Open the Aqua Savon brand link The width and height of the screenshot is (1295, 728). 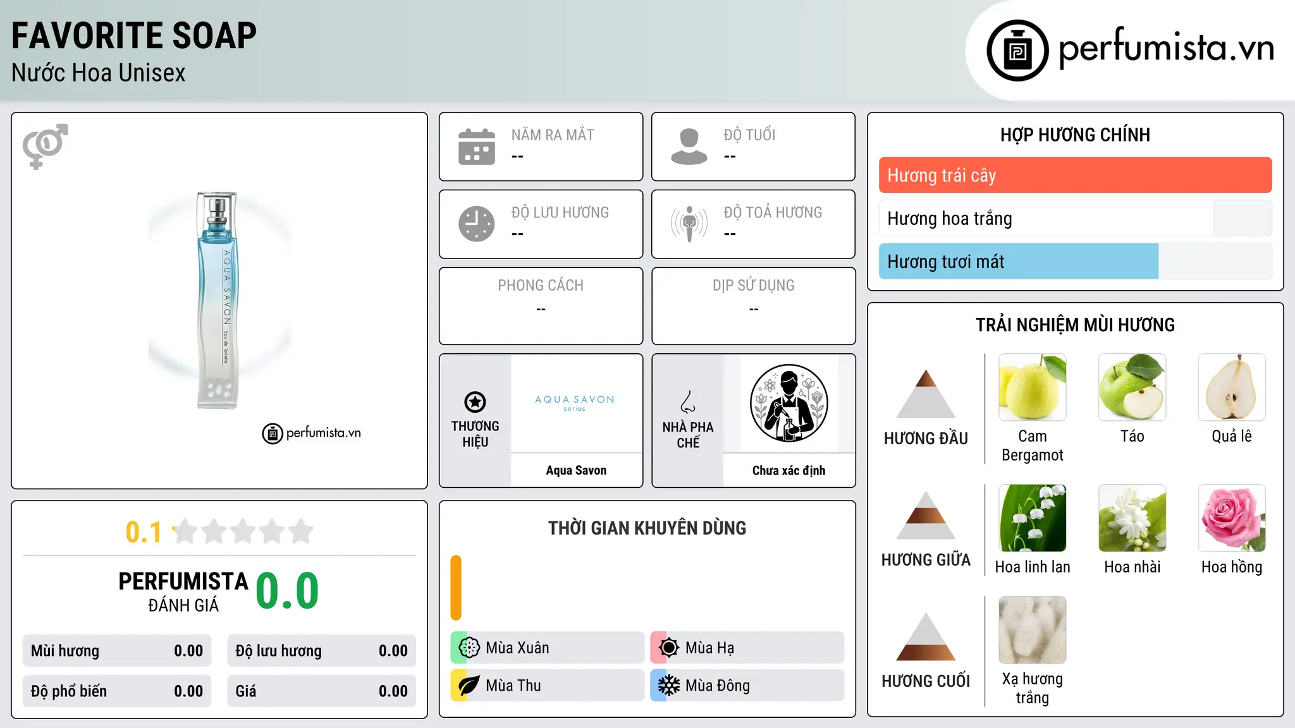(576, 470)
